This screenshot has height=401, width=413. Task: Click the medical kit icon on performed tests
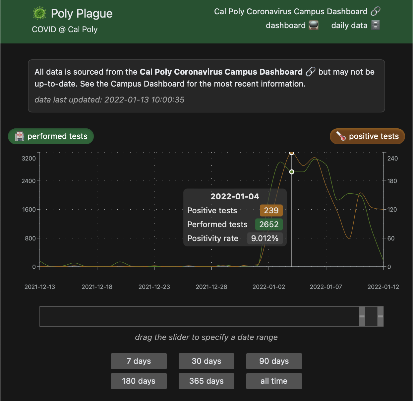[x=19, y=136]
